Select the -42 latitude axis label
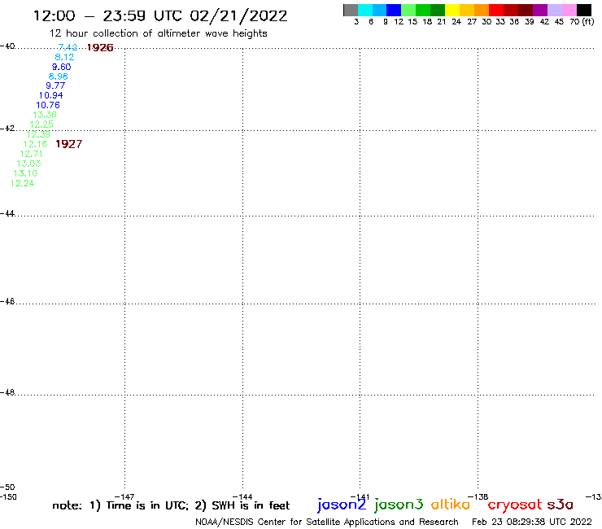Viewport: 602px width, 529px height. pos(7,129)
